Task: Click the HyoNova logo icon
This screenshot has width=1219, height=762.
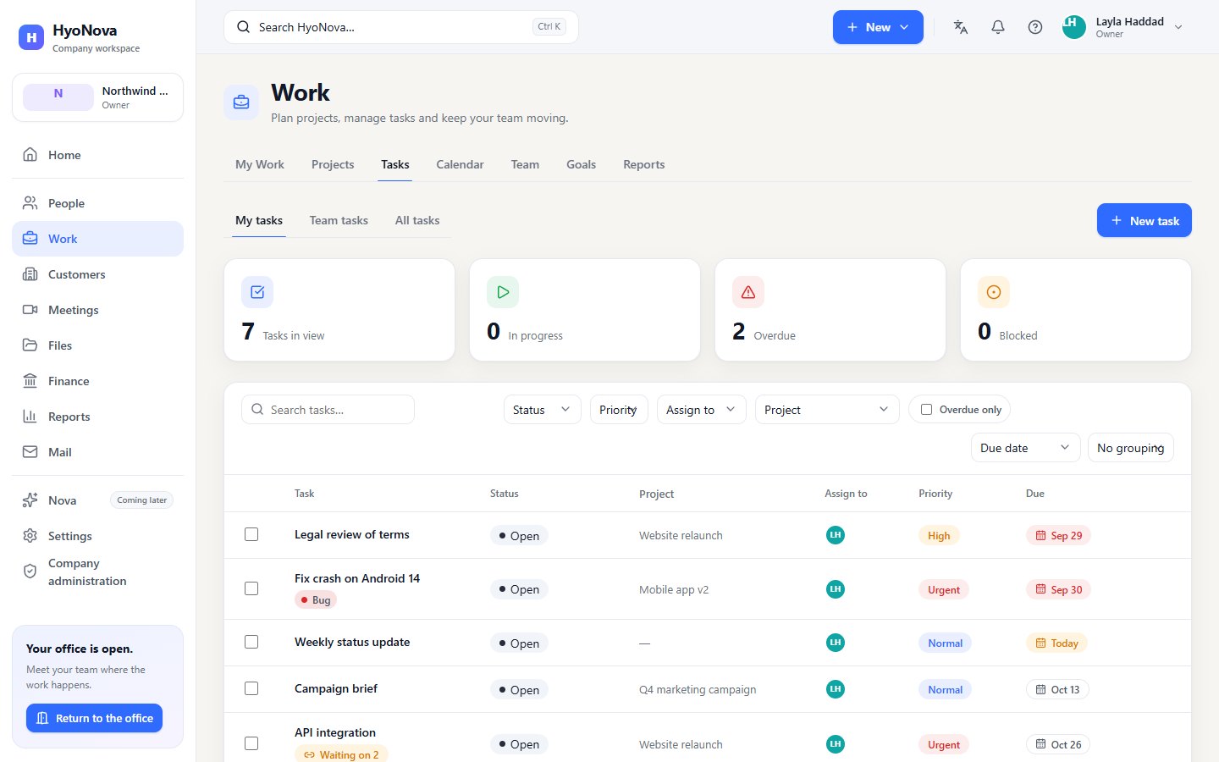Action: click(31, 37)
